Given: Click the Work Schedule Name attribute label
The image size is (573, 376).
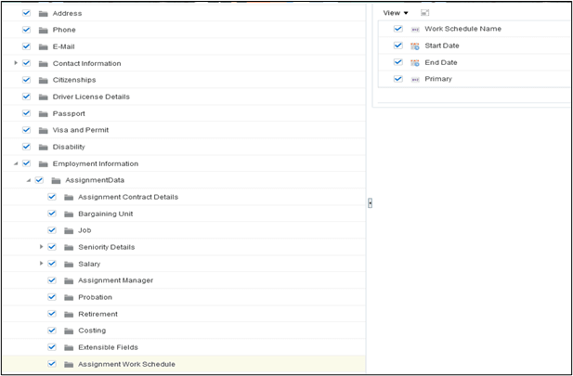Looking at the screenshot, I should pos(462,29).
